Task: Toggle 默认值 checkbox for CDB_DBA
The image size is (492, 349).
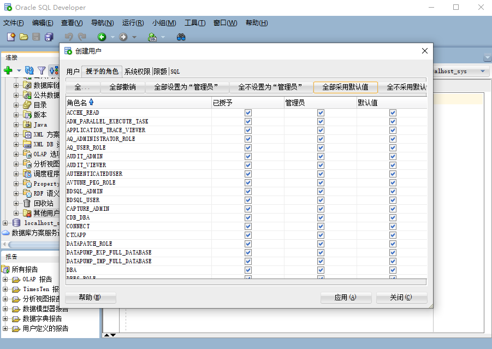Action: click(x=393, y=217)
